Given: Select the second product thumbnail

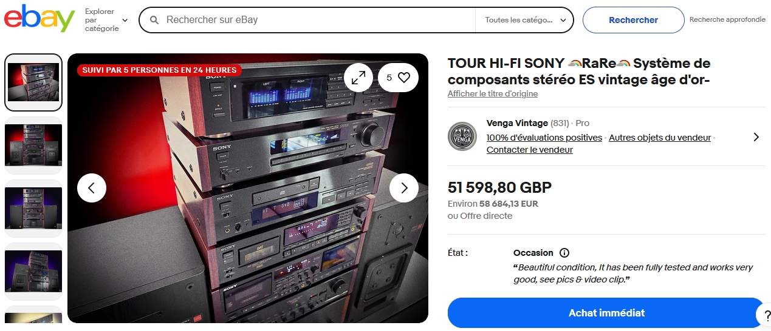Looking at the screenshot, I should pos(33,145).
